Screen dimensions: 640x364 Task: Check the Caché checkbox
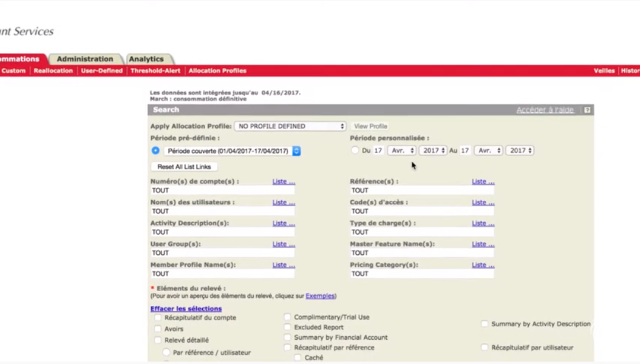298,358
